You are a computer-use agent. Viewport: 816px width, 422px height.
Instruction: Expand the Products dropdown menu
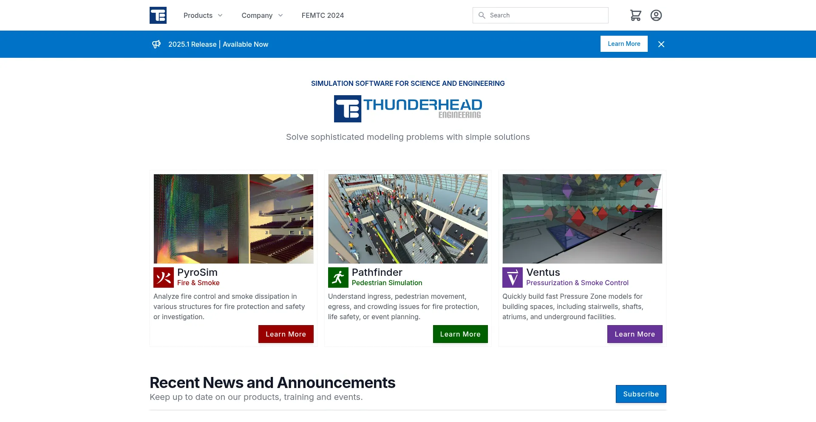point(203,15)
